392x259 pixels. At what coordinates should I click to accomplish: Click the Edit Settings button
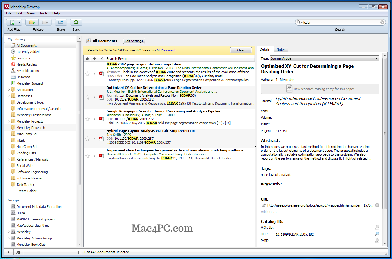(x=134, y=41)
